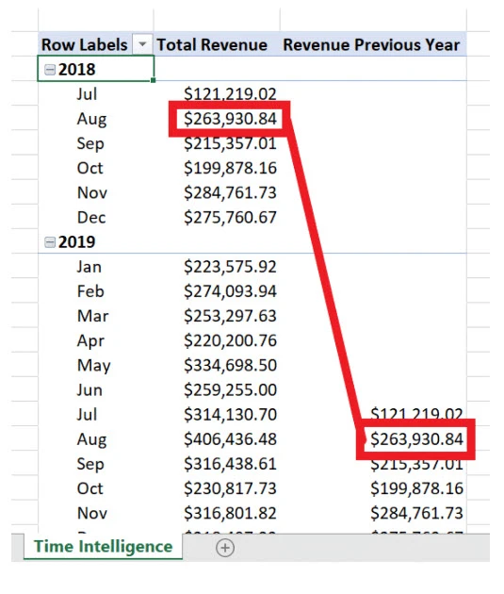The width and height of the screenshot is (504, 594).
Task: Open the Row Labels filter dropdown
Action: click(x=142, y=44)
